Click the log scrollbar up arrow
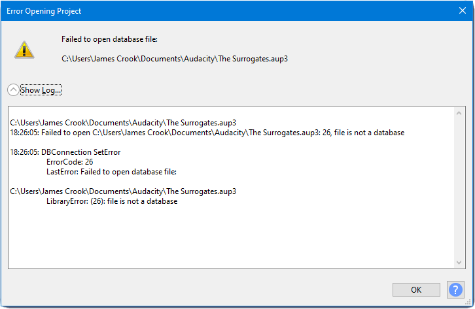The image size is (475, 309). tap(459, 113)
